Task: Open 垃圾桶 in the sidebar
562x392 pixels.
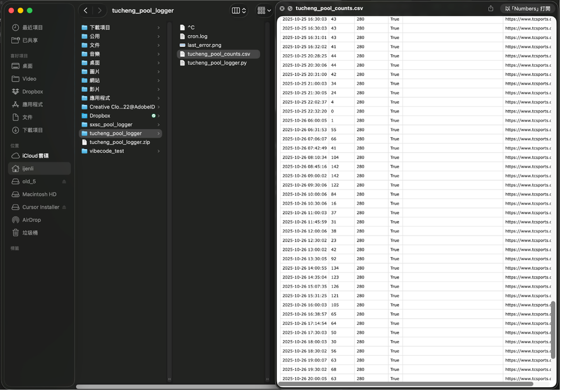Action: click(x=30, y=233)
